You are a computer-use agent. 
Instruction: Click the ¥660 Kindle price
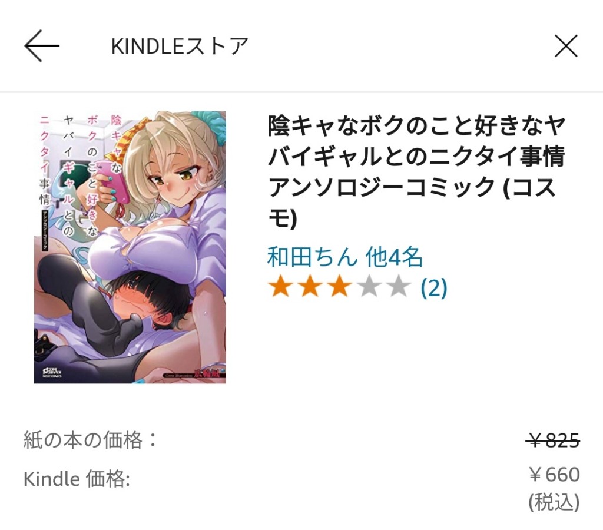pos(554,474)
